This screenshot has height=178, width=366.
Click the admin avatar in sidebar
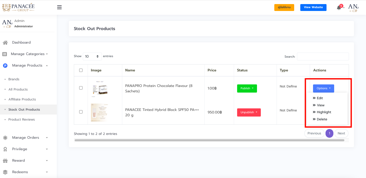pyautogui.click(x=7, y=23)
